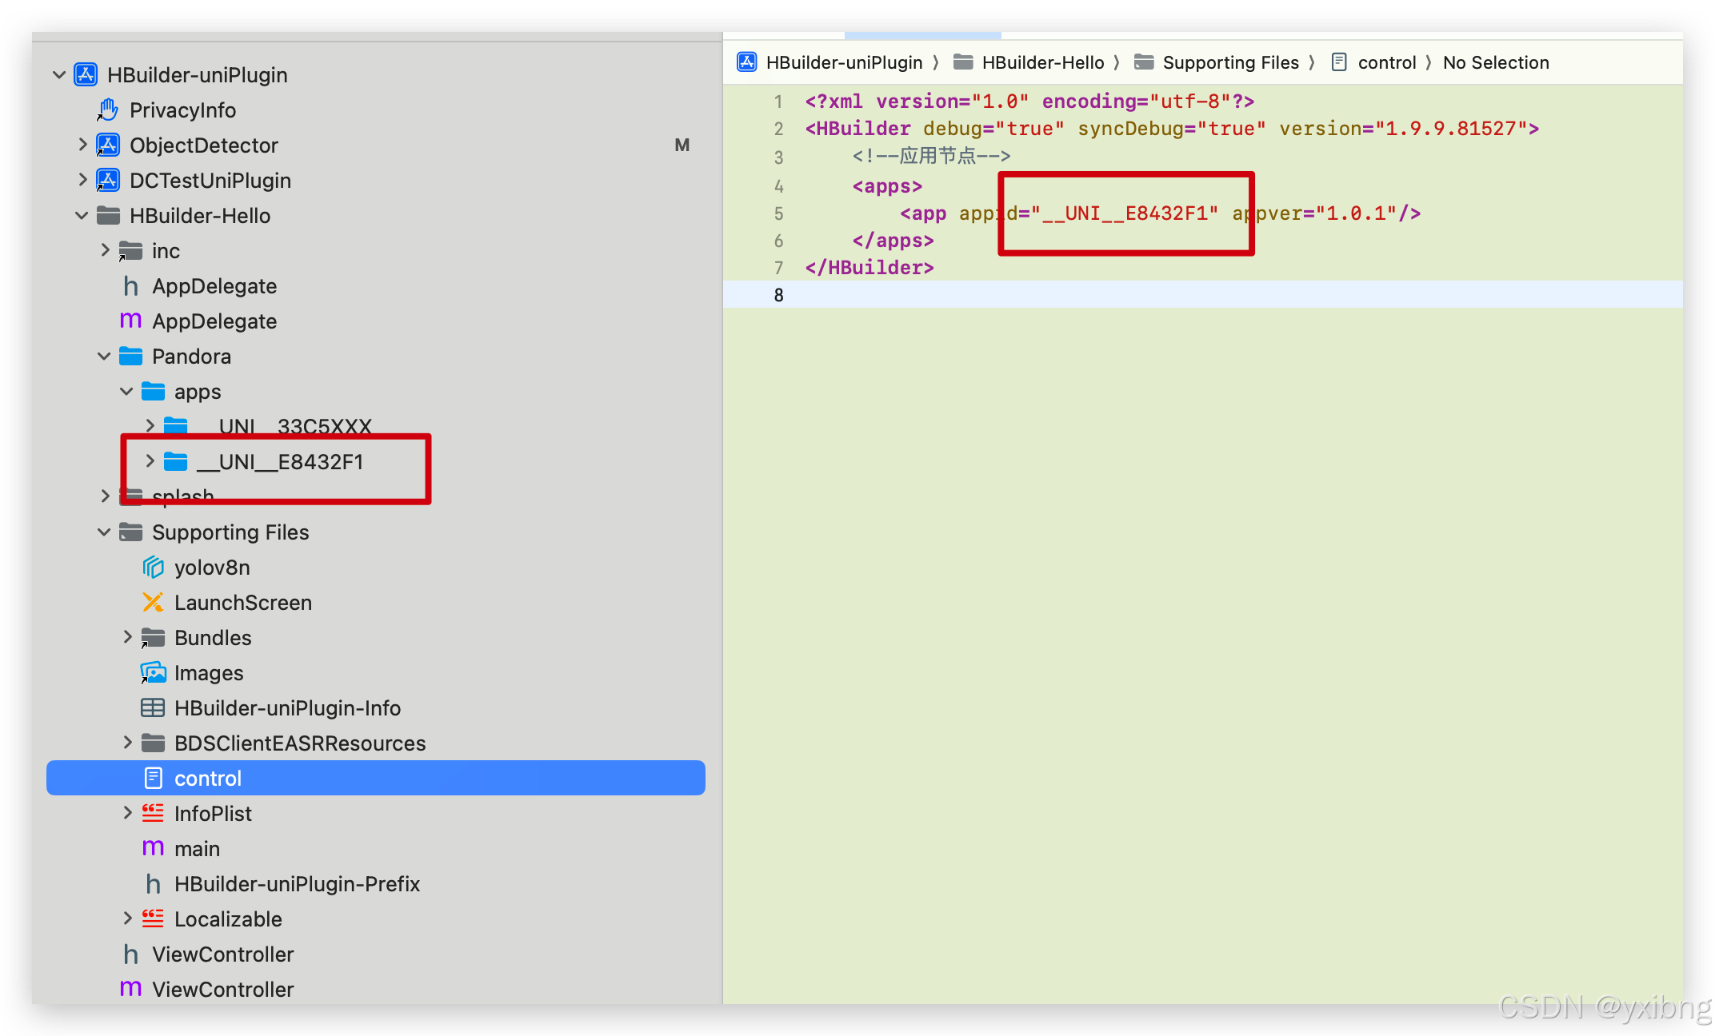Open No Selection breadcrumb jump menu

click(1495, 62)
